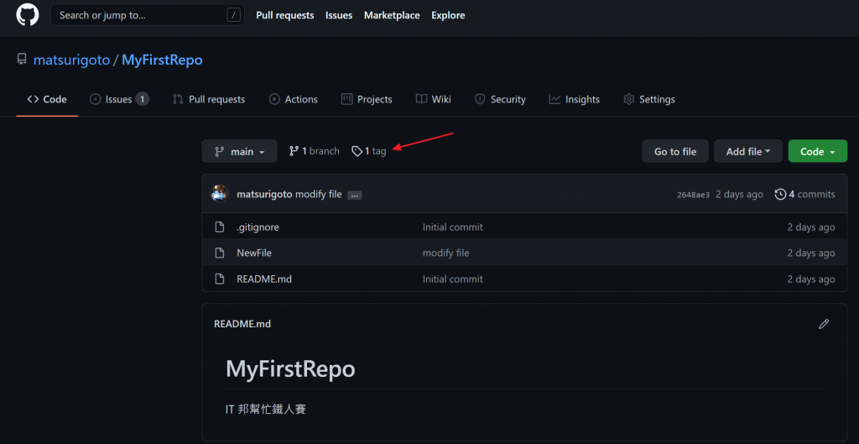Switch to the Issues tab with 1 count
The width and height of the screenshot is (859, 444).
[x=119, y=99]
